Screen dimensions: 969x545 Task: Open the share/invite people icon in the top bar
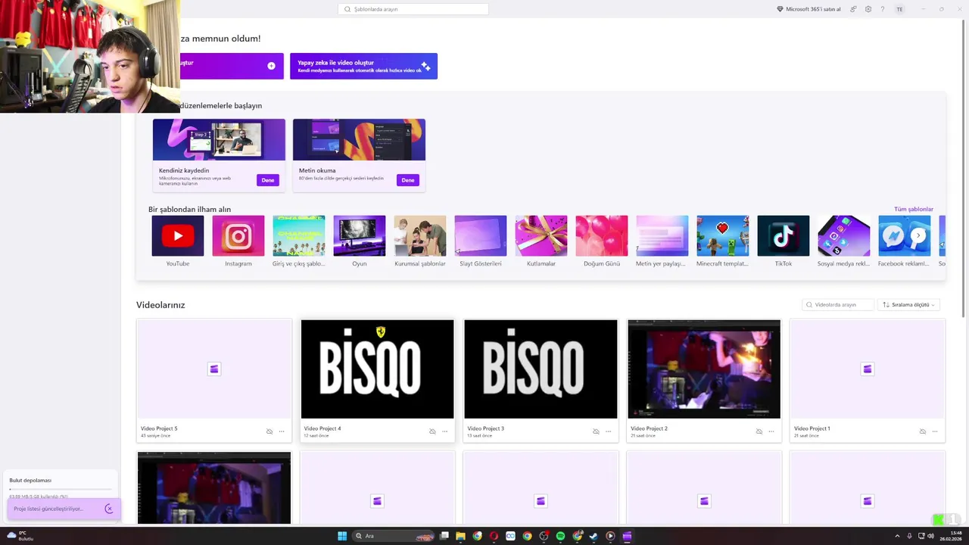point(853,9)
